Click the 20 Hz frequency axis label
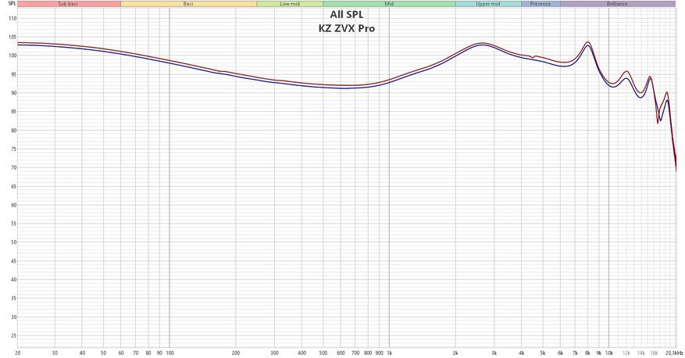This screenshot has width=685, height=358. [x=17, y=353]
